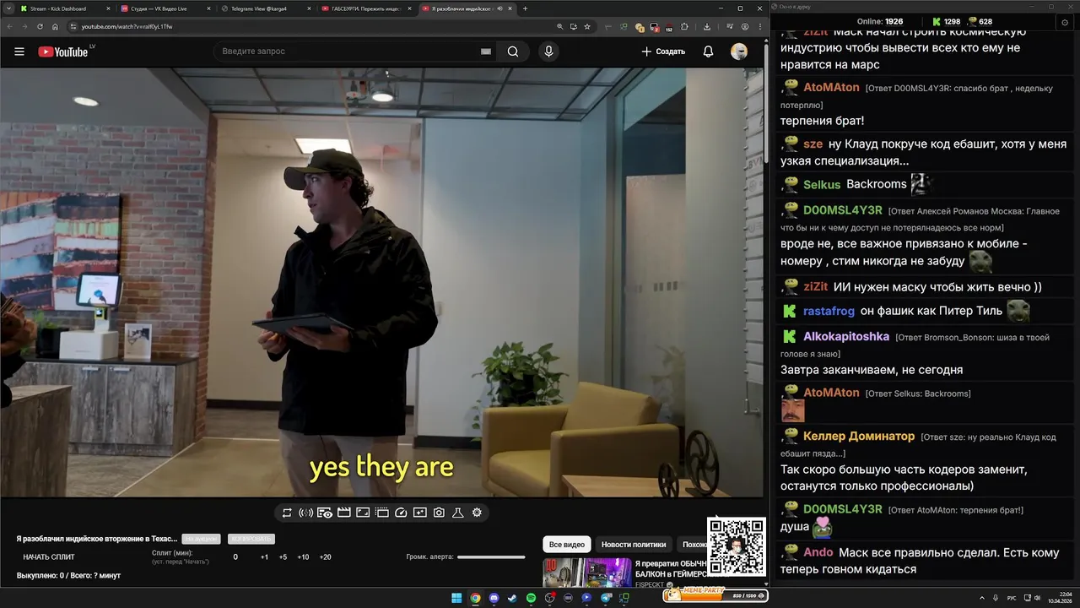This screenshot has height=608, width=1080.
Task: Open a new browser tab
Action: pyautogui.click(x=525, y=8)
